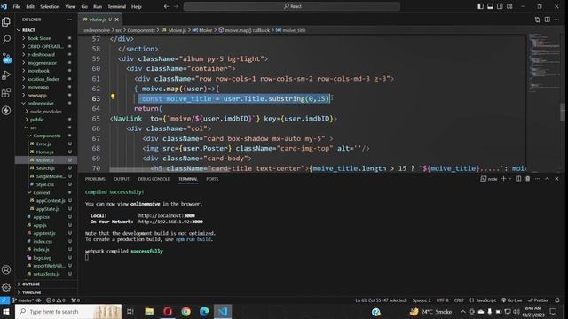Click the Explorer more actions ellipsis
The height and width of the screenshot is (319, 568).
[69, 19]
